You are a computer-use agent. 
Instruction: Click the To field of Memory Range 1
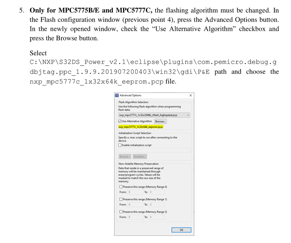(x=156, y=204)
